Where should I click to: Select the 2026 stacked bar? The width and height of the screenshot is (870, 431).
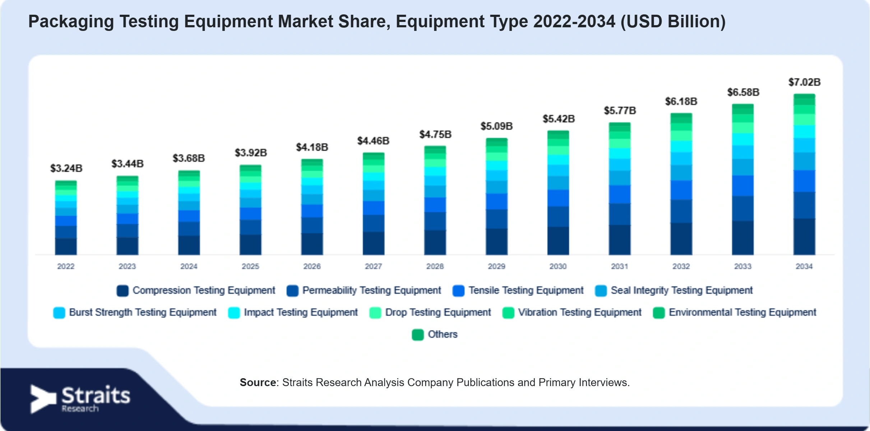tap(312, 207)
